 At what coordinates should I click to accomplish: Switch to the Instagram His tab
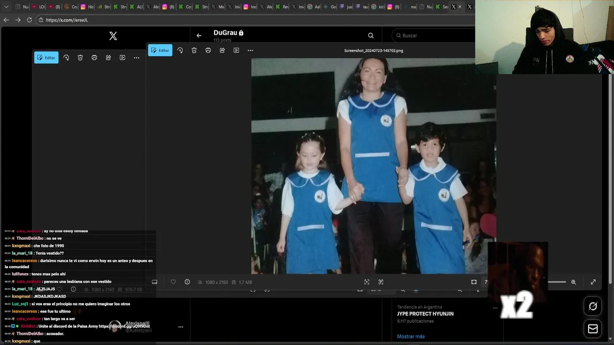87,7
